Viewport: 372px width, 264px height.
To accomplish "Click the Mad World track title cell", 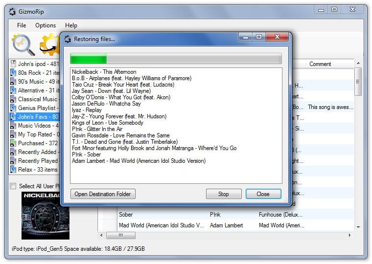I will coord(163,225).
